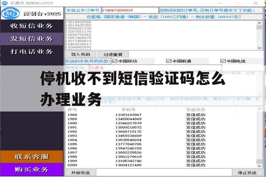The image size is (266, 177).
Task: Select phone number 13459336609
Action: 129,136
